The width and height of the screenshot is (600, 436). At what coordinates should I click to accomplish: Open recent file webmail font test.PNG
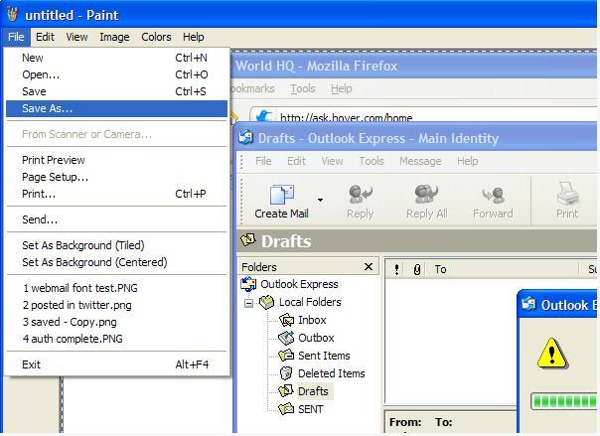coord(116,288)
